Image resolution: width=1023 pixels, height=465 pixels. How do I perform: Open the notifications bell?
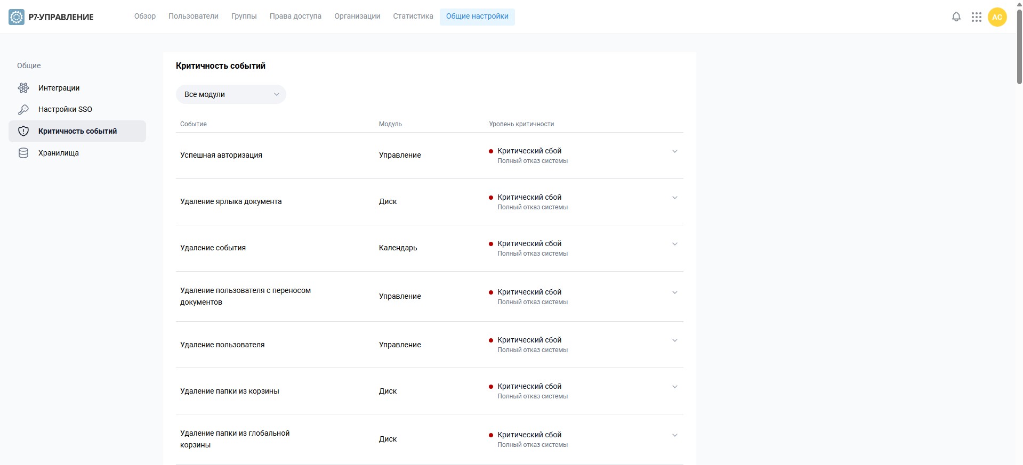[x=956, y=17]
